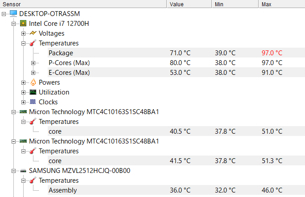
Task: Click the core max value 51.3 °C
Action: (272, 160)
